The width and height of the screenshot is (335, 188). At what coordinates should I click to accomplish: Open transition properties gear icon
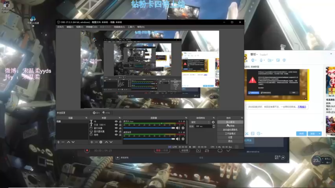(x=213, y=122)
